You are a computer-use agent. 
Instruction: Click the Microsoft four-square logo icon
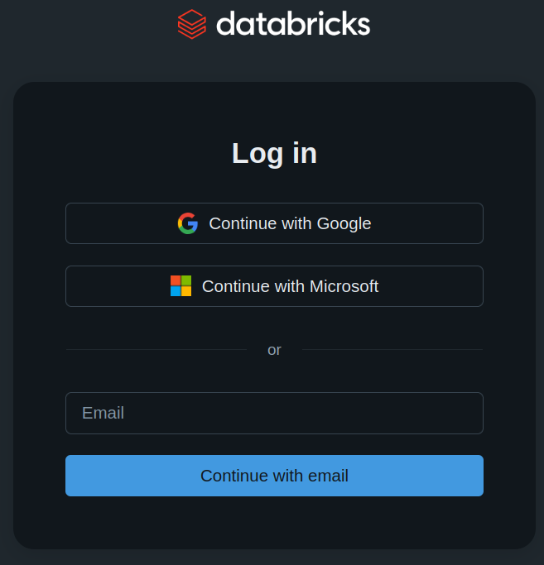pos(181,286)
